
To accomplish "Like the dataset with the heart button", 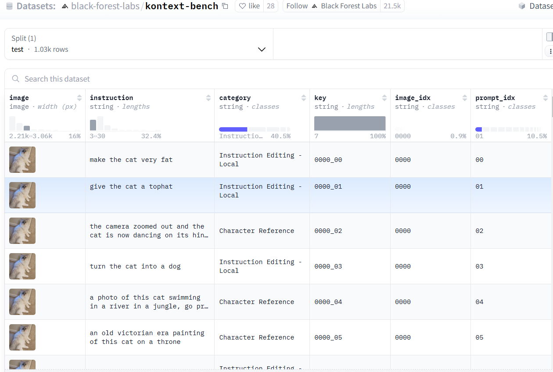I will coord(249,6).
